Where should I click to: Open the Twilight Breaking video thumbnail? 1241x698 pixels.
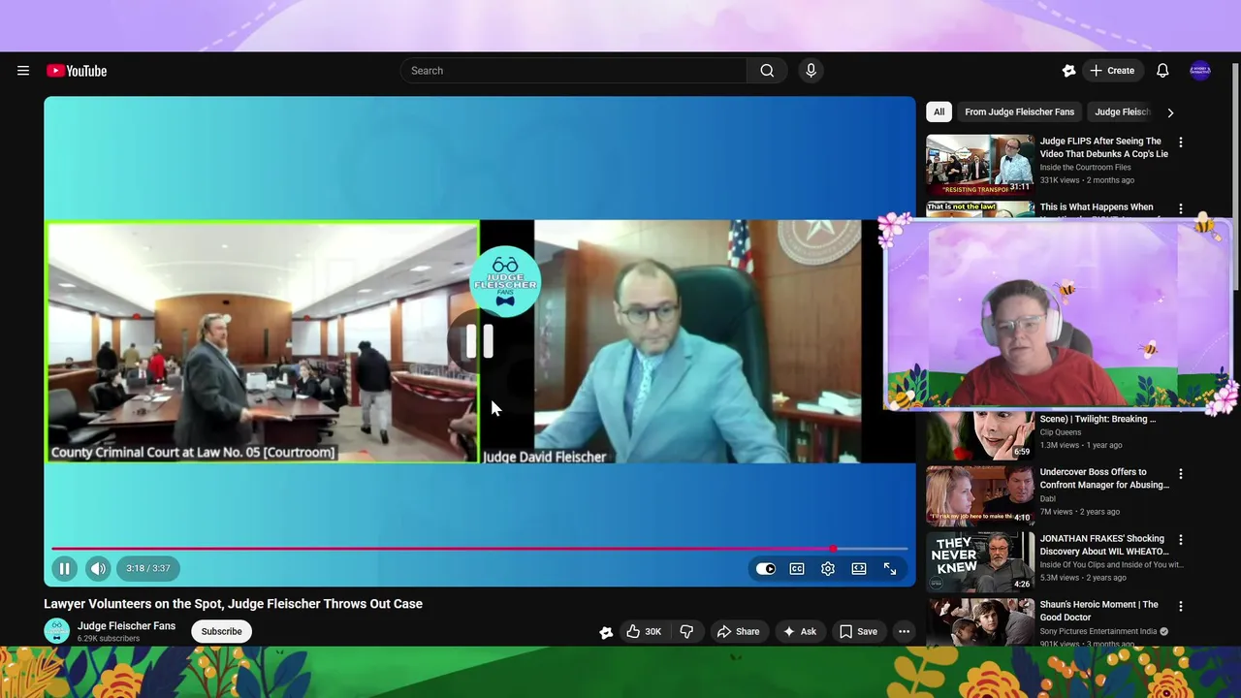tap(980, 435)
